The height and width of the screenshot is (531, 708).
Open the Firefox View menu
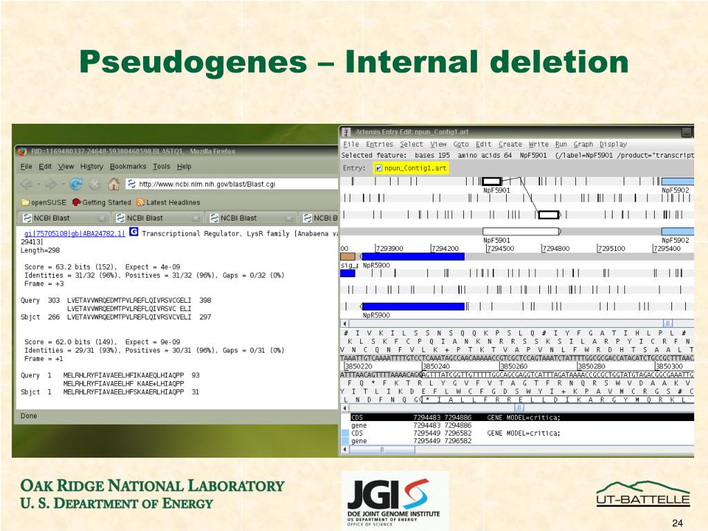[66, 166]
